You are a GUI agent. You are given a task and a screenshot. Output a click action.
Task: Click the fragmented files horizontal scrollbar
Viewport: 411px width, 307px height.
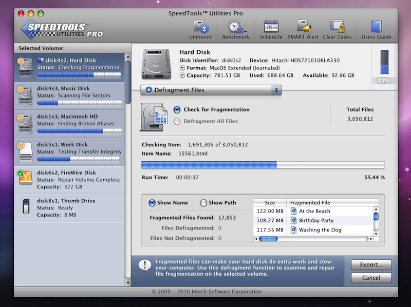pos(313,239)
